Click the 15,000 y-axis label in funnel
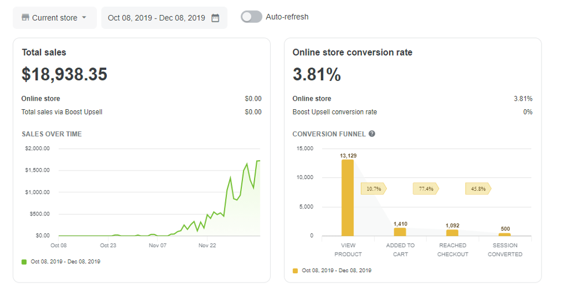The image size is (564, 290). (305, 148)
